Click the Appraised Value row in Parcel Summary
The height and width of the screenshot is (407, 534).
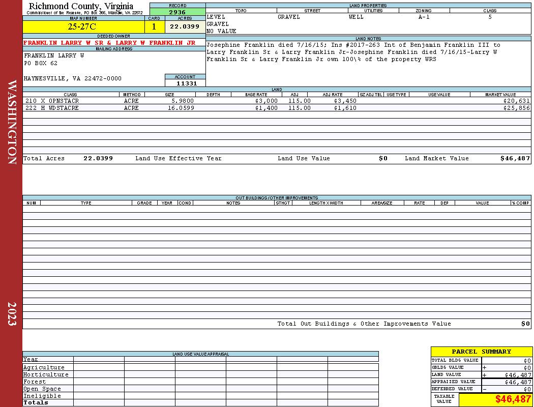coord(481,382)
